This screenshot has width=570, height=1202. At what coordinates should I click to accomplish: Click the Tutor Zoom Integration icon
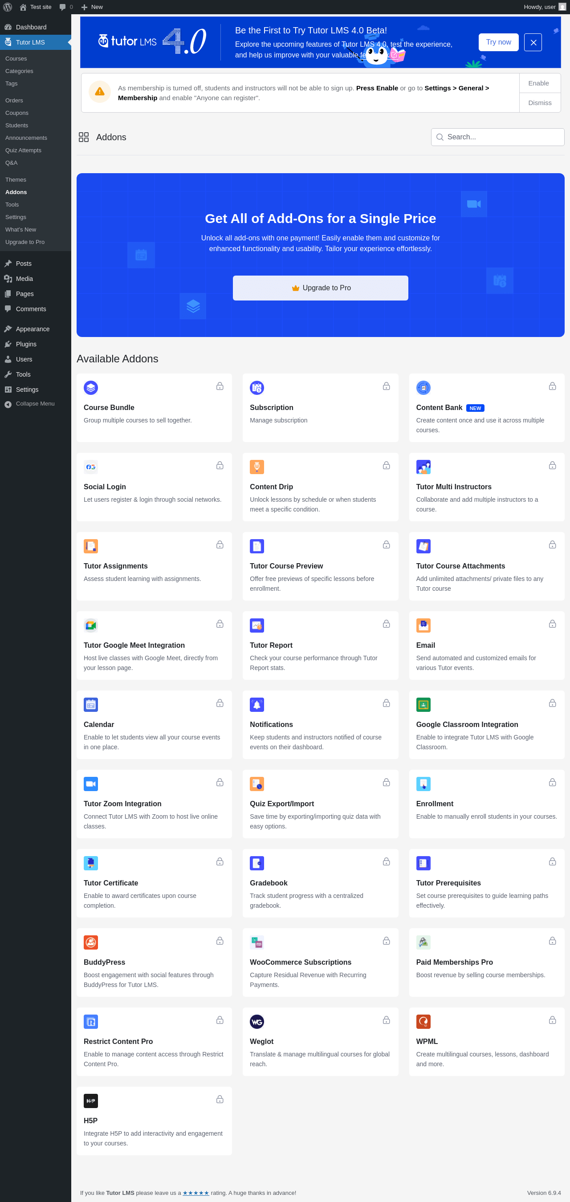coord(90,784)
